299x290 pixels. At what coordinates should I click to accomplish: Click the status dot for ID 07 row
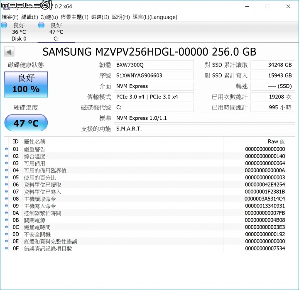pyautogui.click(x=6, y=192)
